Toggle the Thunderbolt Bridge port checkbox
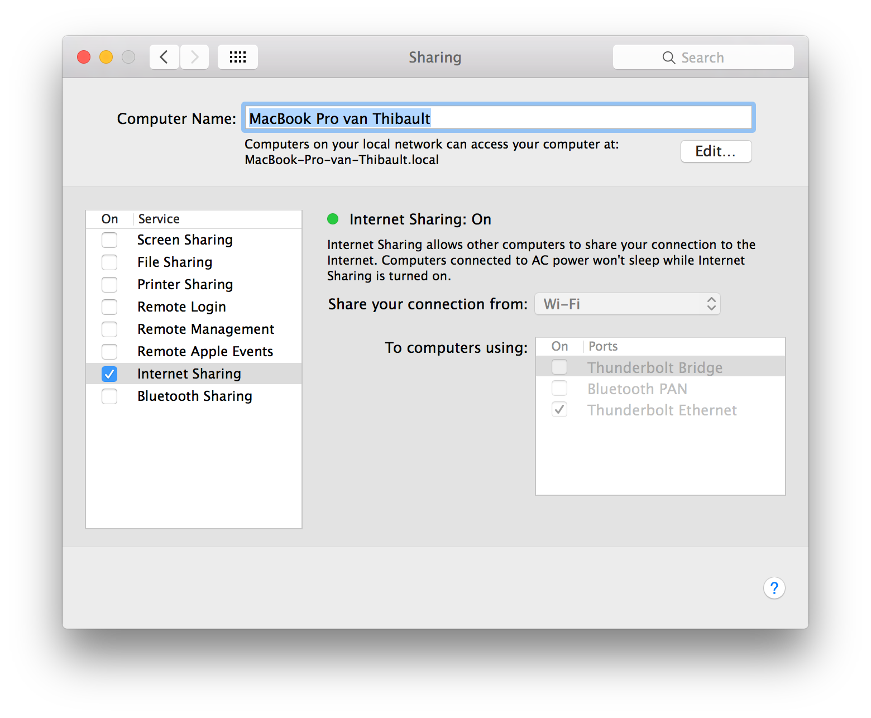 point(559,367)
